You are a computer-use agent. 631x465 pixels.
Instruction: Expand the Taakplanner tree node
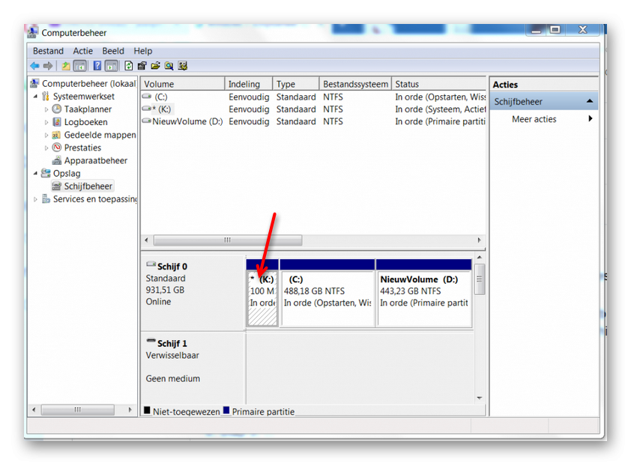(x=46, y=109)
